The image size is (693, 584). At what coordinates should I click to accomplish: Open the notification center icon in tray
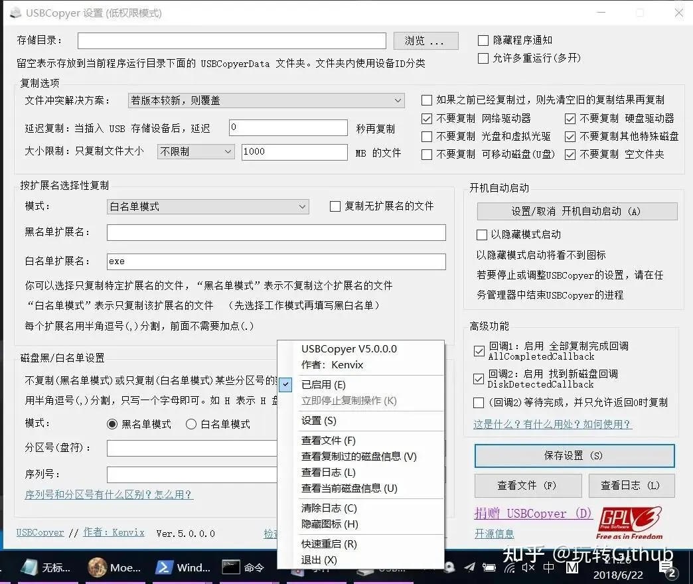coord(667,569)
